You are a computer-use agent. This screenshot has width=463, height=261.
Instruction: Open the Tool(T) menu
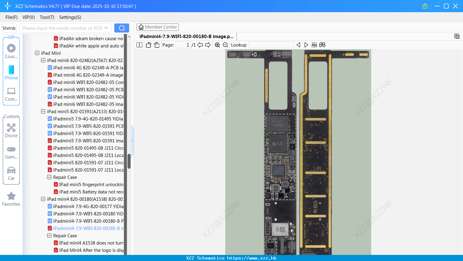(47, 17)
